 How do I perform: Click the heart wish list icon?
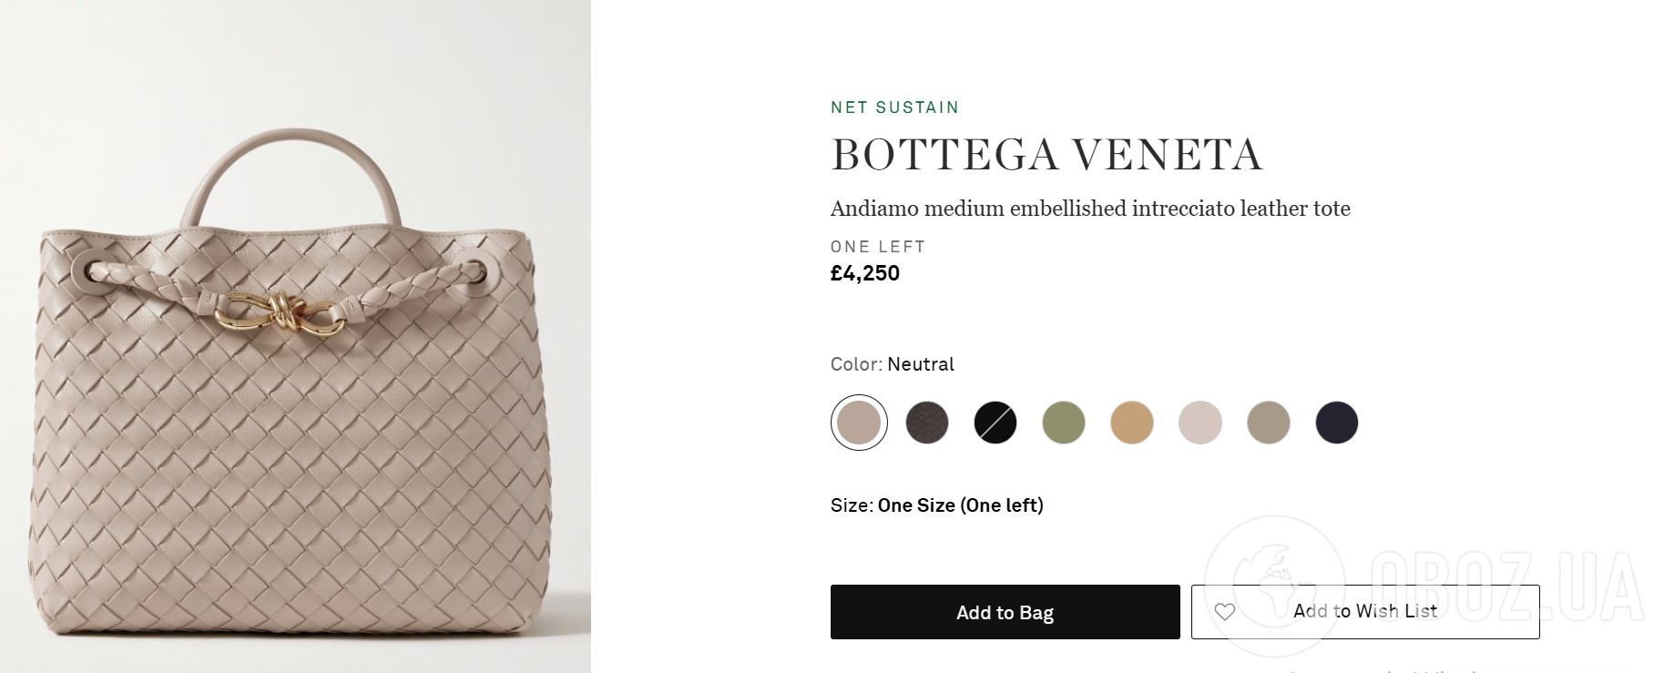click(1225, 612)
